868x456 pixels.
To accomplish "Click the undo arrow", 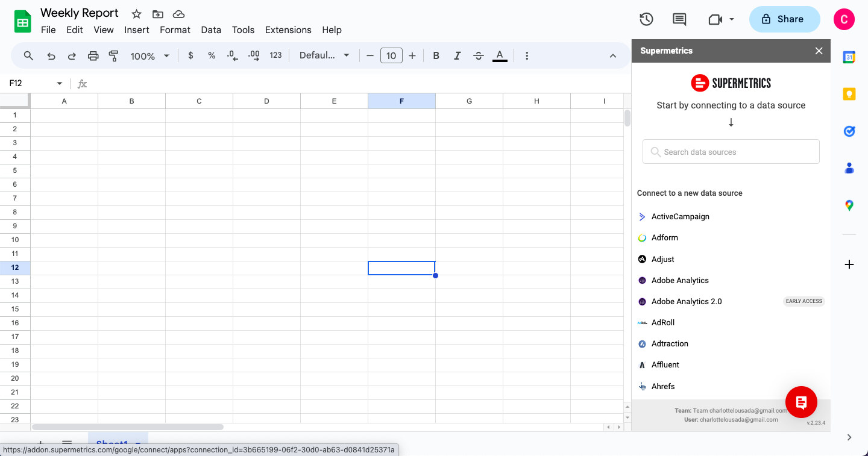I will pos(51,55).
